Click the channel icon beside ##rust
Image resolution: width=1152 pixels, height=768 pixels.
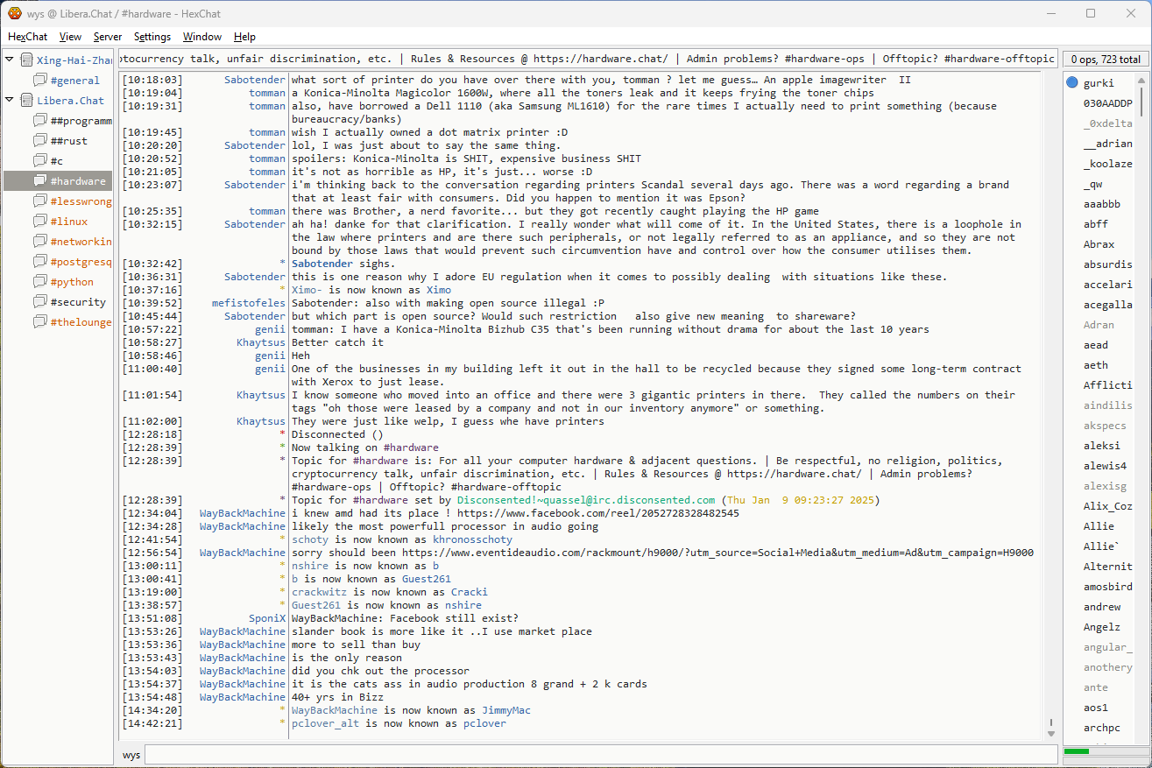point(39,141)
